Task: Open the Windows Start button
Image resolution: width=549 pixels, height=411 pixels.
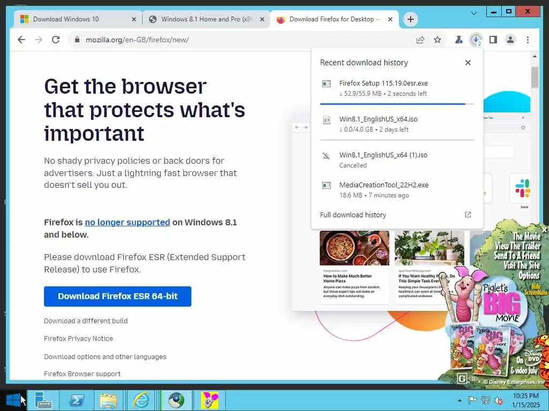Action: point(13,400)
